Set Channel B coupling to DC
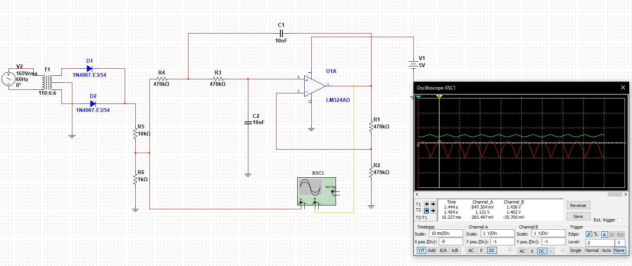Image resolution: width=632 pixels, height=266 pixels. pyautogui.click(x=542, y=251)
